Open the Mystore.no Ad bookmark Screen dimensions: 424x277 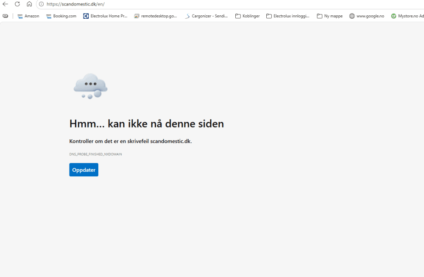click(x=407, y=16)
